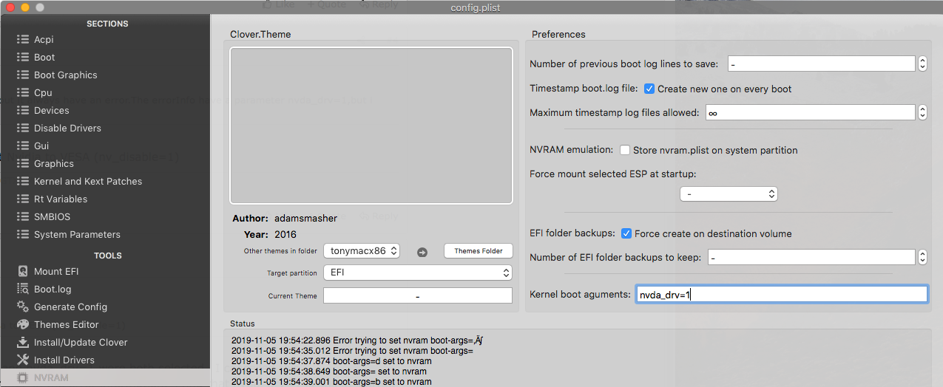Click the Rt Variables list icon
The width and height of the screenshot is (943, 387).
tap(22, 199)
